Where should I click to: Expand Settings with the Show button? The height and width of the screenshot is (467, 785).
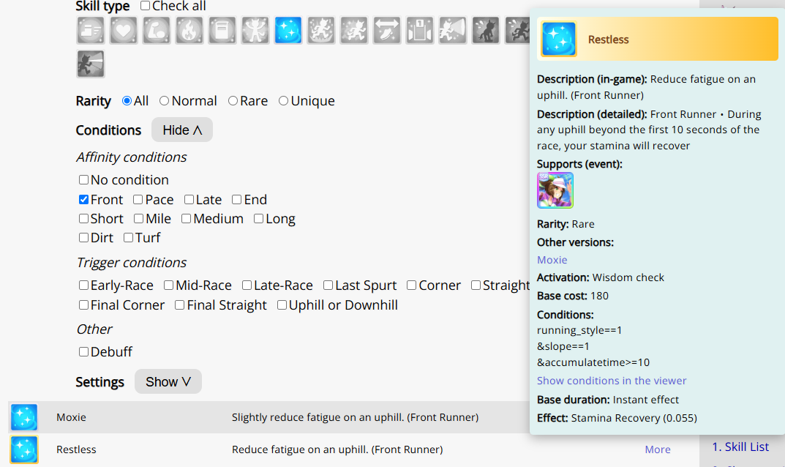pyautogui.click(x=168, y=382)
